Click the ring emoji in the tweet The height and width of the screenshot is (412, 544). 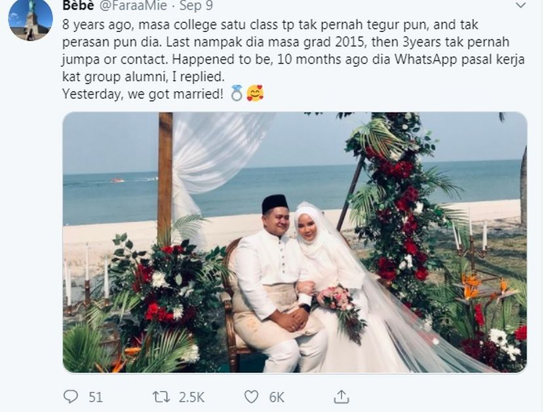[237, 94]
